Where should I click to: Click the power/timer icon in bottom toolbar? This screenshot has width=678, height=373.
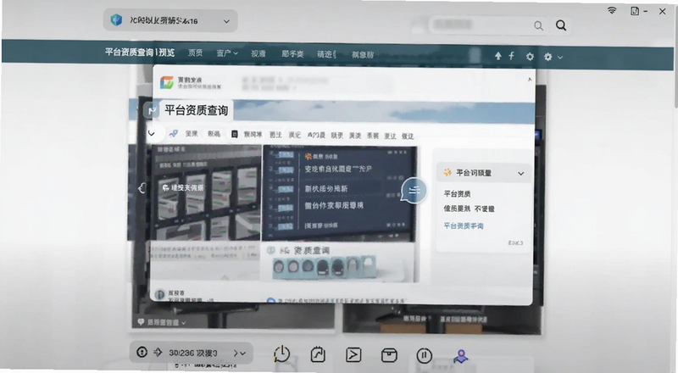pyautogui.click(x=281, y=354)
